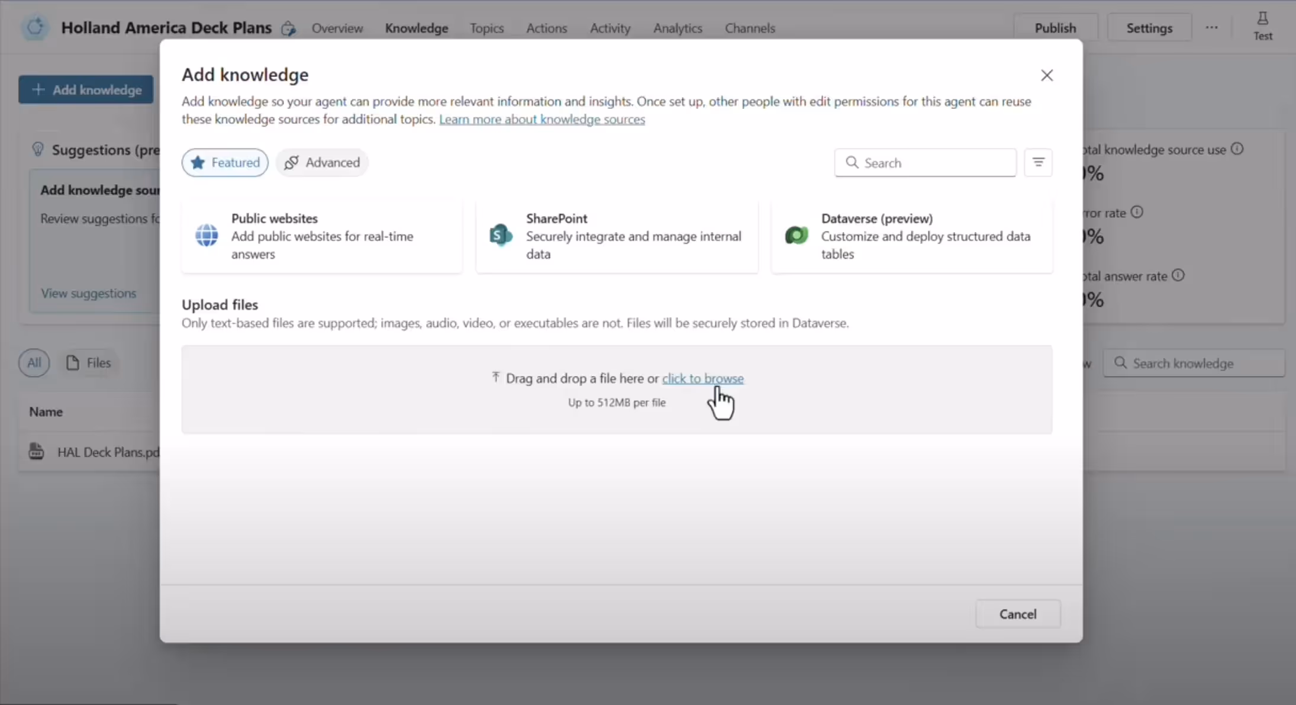The image size is (1296, 705).
Task: Click info icon beside answer rate
Action: 1178,275
